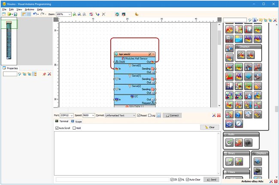279x185 pixels.
Task: Open the Format Unformatted Text dropdown
Action: (x=134, y=115)
